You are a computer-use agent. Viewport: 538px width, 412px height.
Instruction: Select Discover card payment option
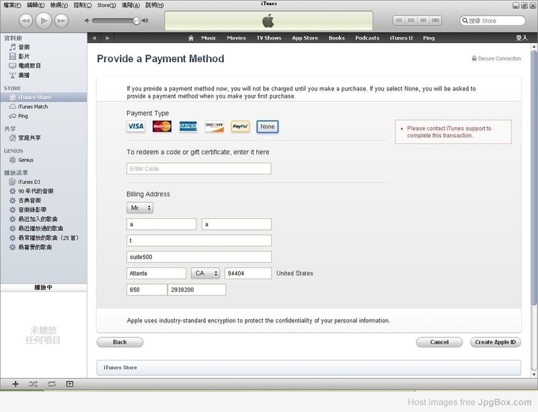tap(215, 127)
